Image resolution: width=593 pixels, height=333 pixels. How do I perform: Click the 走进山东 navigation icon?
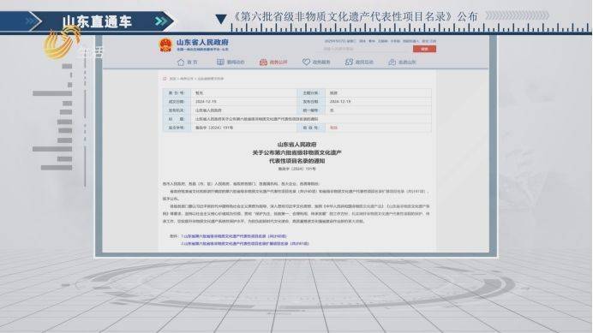tap(392, 62)
